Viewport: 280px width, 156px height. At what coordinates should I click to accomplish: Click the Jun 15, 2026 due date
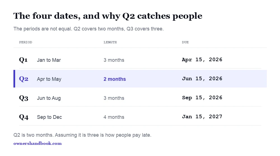pyautogui.click(x=202, y=79)
